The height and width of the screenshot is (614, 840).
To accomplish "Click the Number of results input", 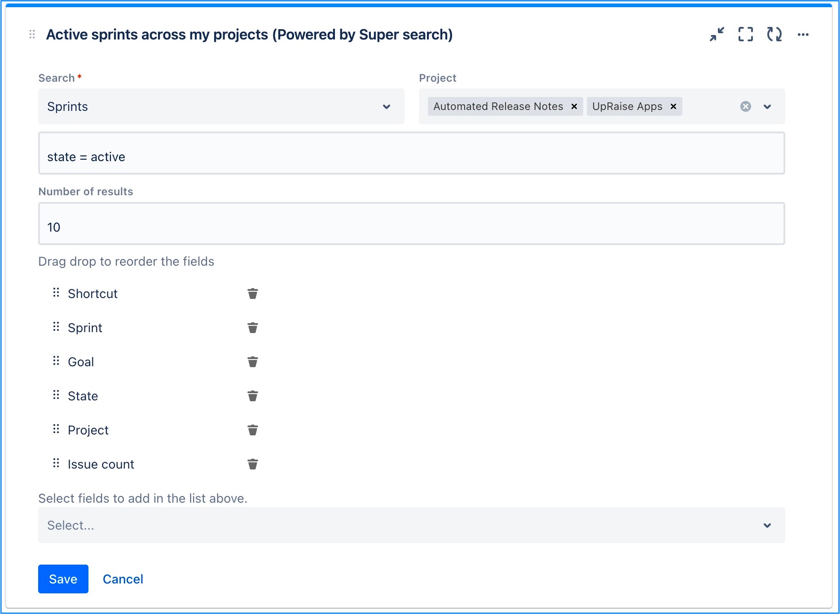I will (411, 224).
